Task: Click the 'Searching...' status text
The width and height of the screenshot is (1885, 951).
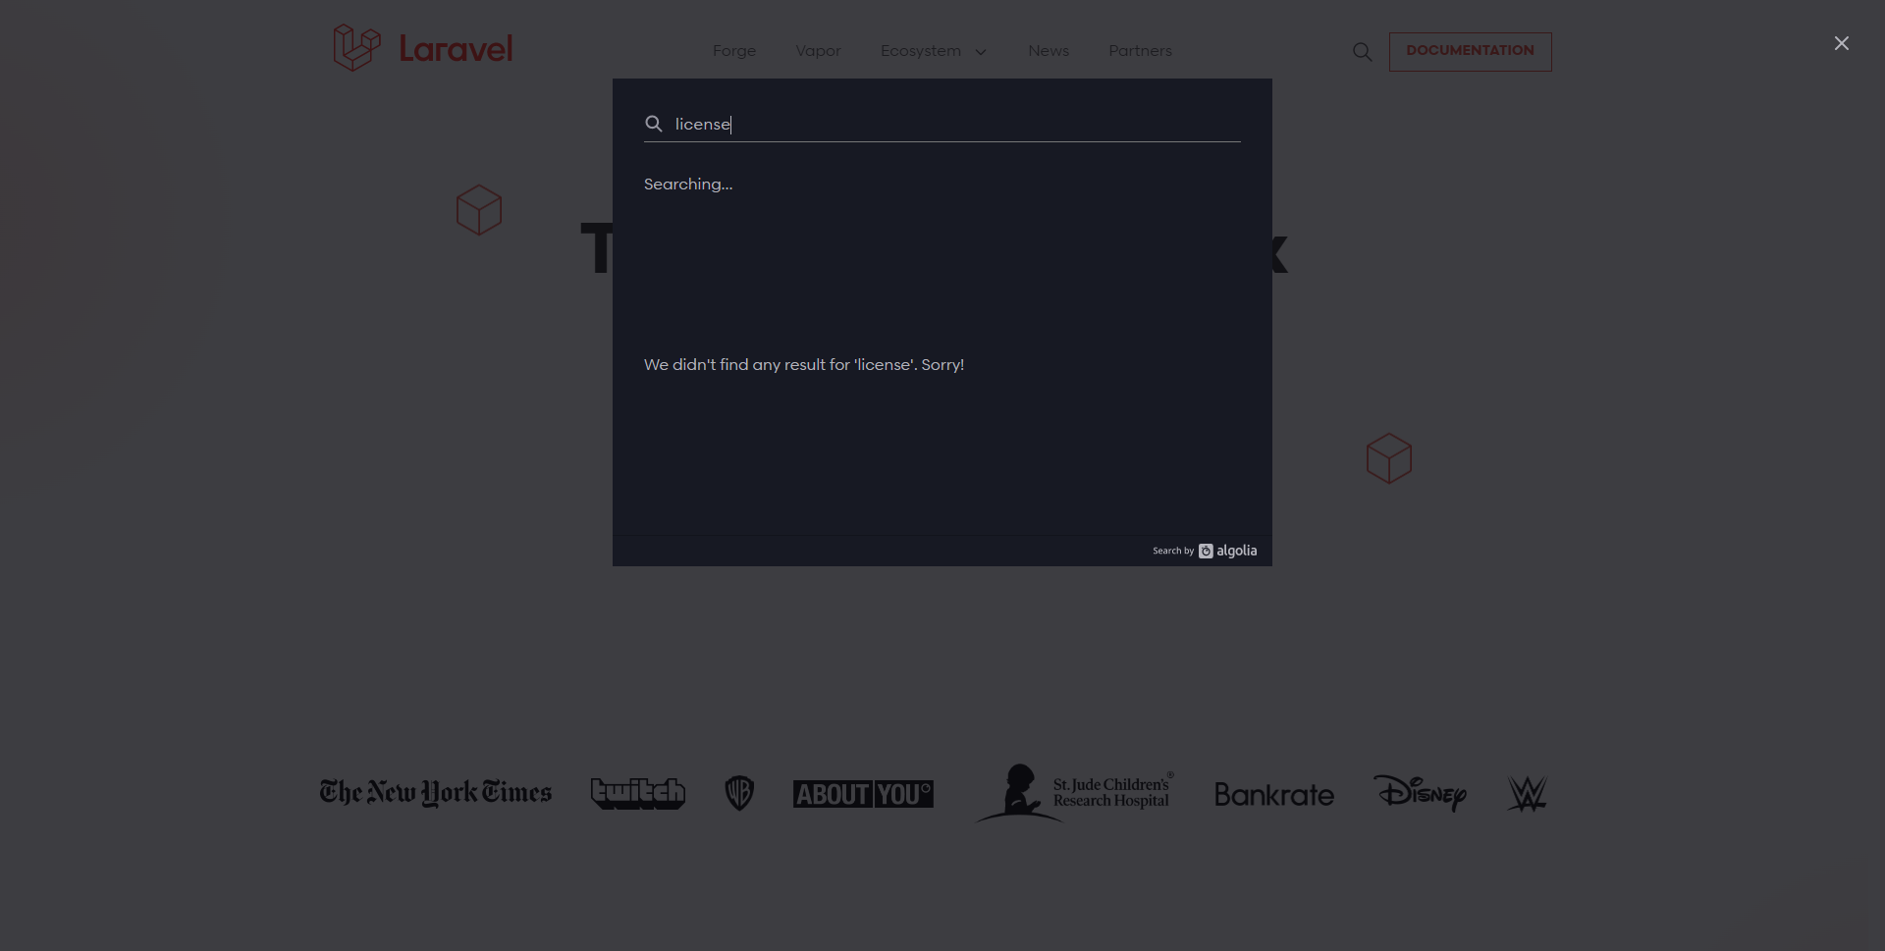Action: (688, 185)
